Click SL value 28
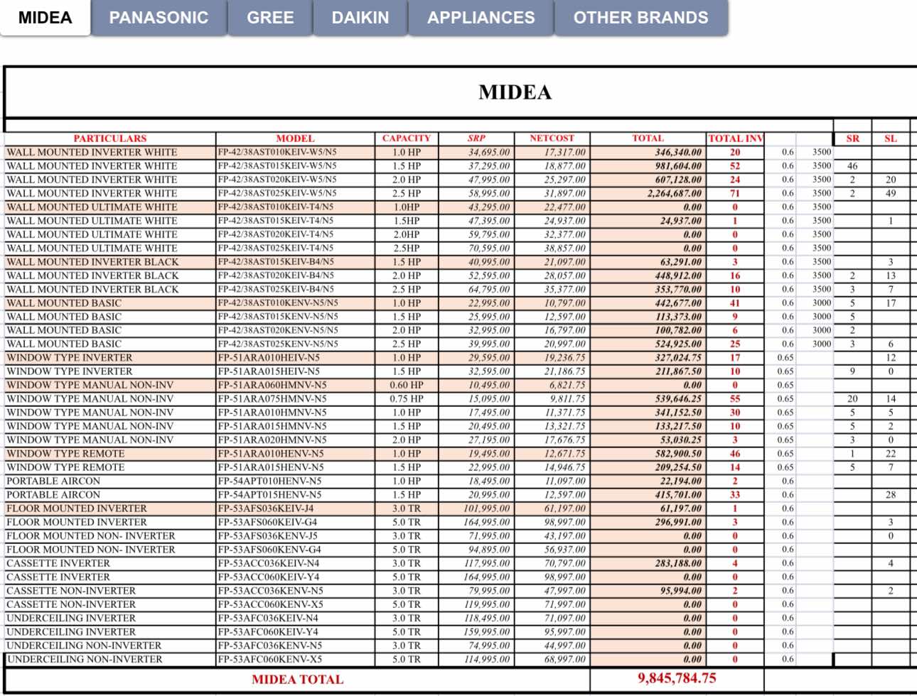The width and height of the screenshot is (917, 696). pos(891,494)
